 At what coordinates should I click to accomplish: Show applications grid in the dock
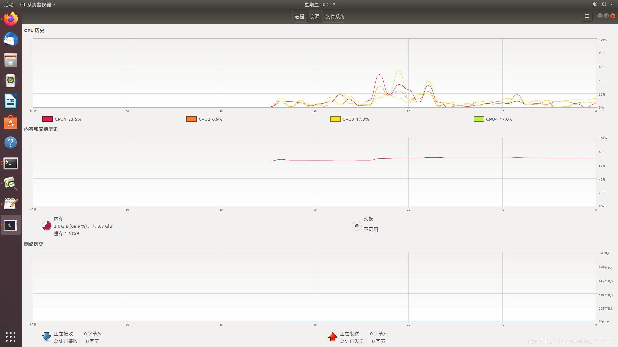click(11, 336)
